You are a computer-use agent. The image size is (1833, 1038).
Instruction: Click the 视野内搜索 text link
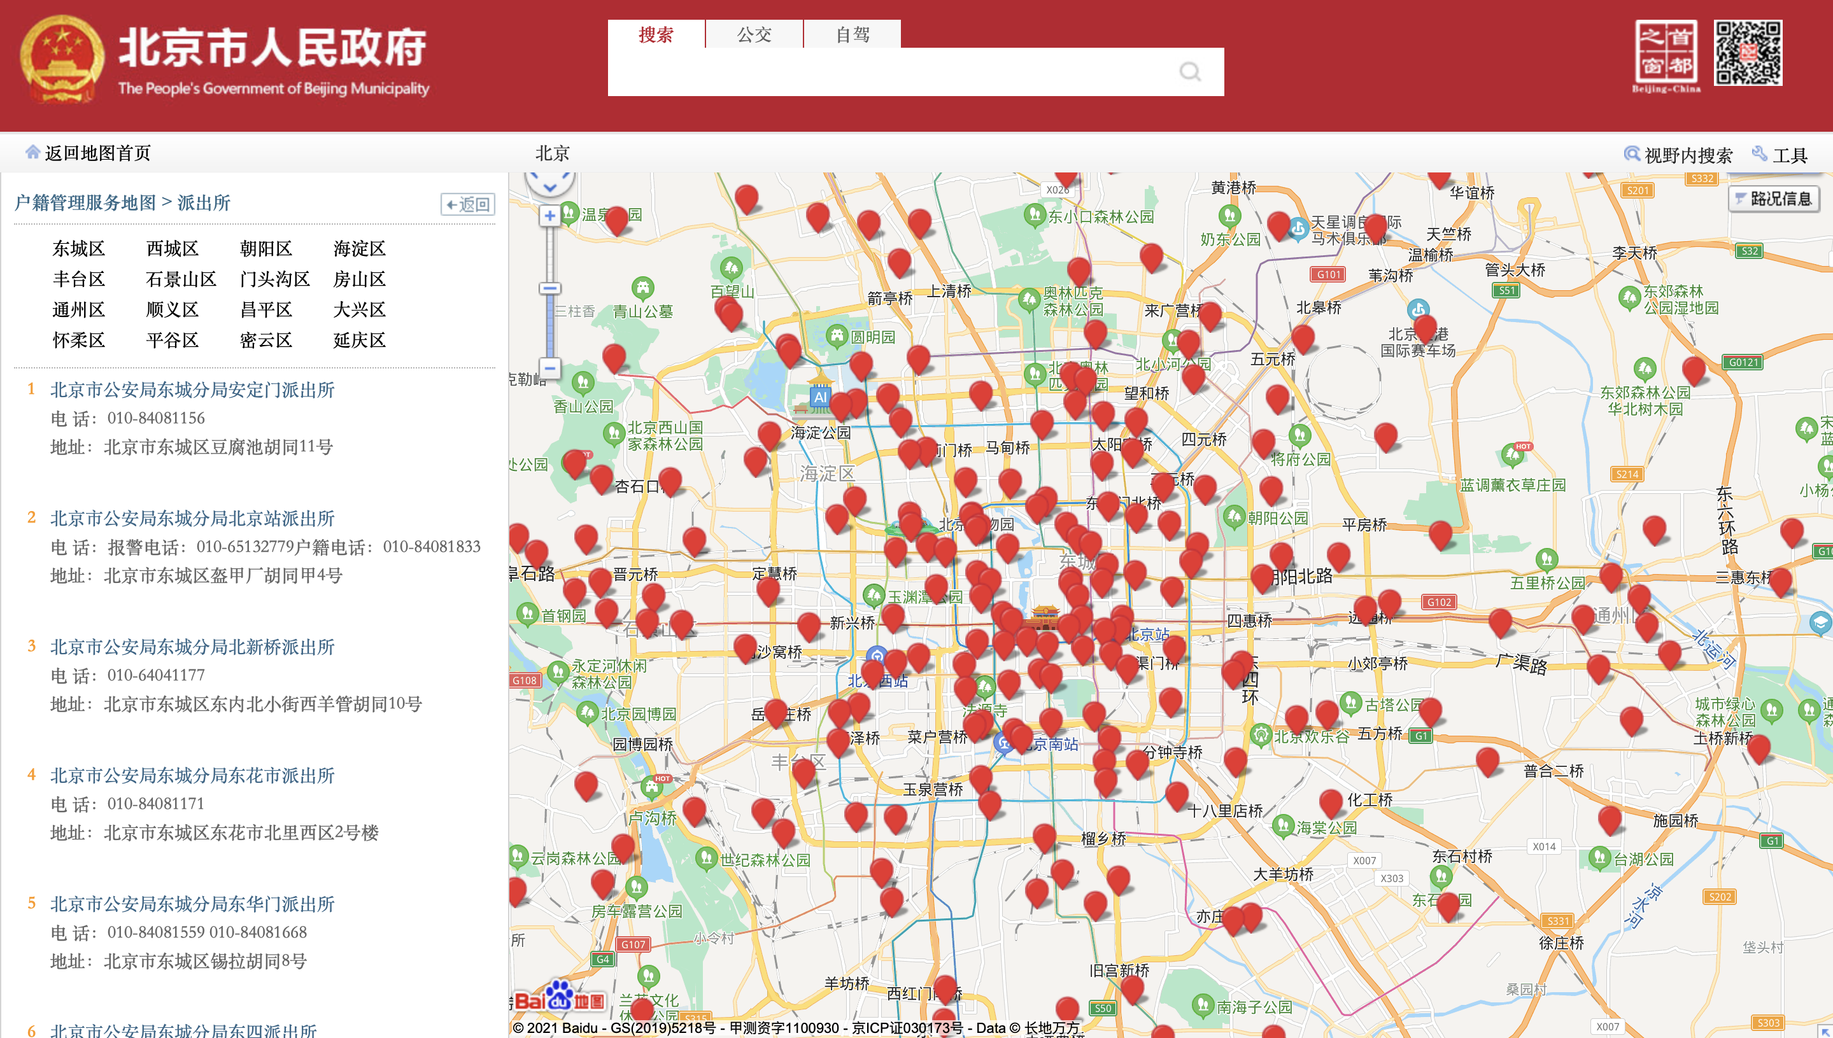tap(1688, 155)
